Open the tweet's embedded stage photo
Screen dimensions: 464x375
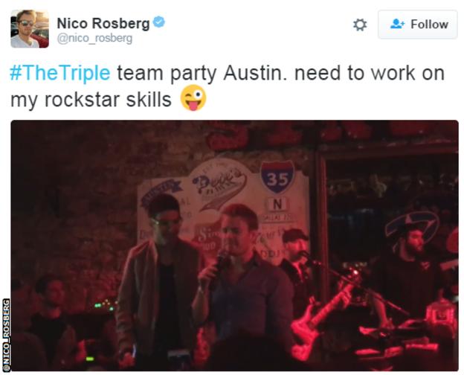pyautogui.click(x=234, y=246)
